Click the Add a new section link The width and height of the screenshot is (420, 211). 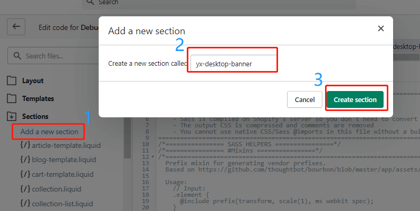tap(49, 132)
